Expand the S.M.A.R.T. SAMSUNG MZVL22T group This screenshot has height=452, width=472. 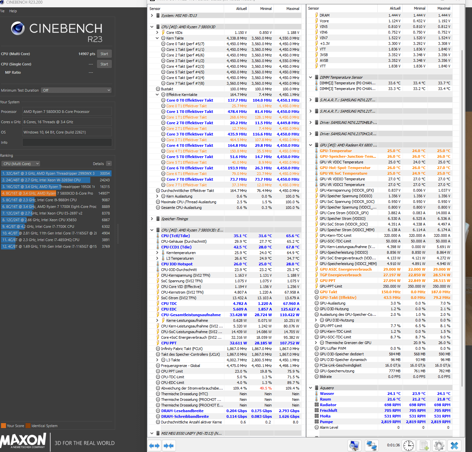[x=311, y=100]
